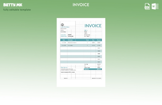Click the Total Due highlighted row
The image size is (162, 105).
click(x=93, y=69)
